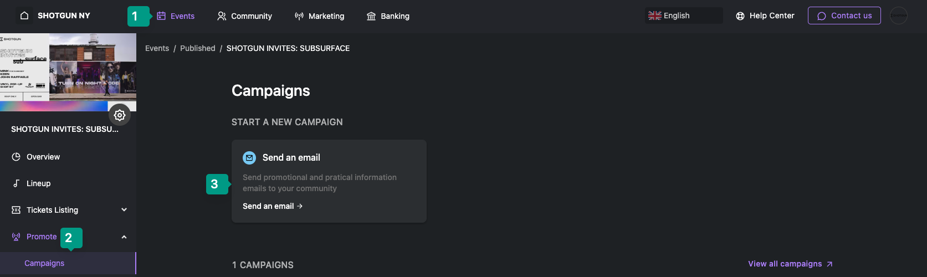Open the Community menu
The image size is (927, 277).
(x=244, y=16)
